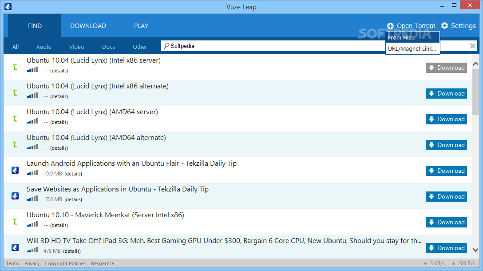Clear the Softpedia search text with X
This screenshot has height=271, width=483.
pos(472,46)
